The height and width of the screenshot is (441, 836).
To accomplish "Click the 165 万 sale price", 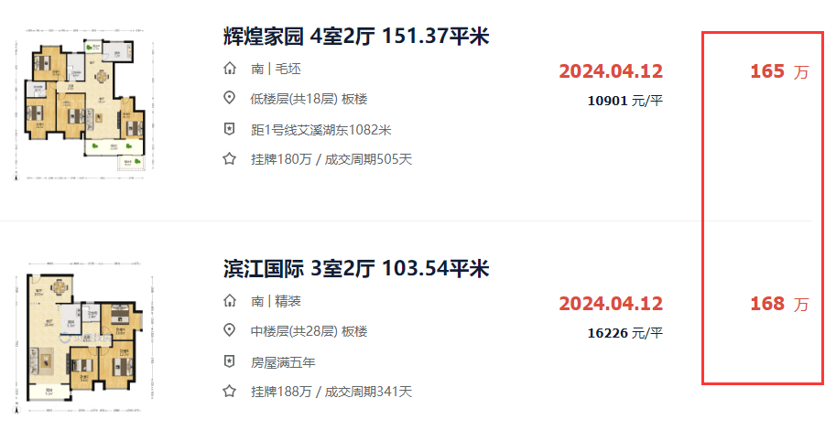I will pos(779,71).
